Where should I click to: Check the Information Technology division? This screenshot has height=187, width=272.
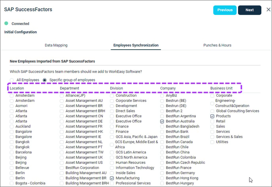[x=112, y=168]
